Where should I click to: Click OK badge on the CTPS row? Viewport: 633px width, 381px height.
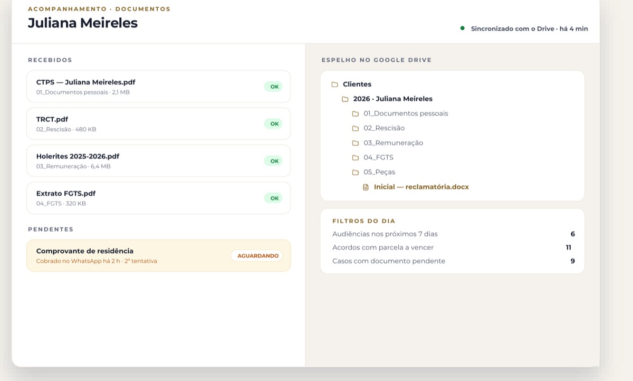(x=274, y=87)
